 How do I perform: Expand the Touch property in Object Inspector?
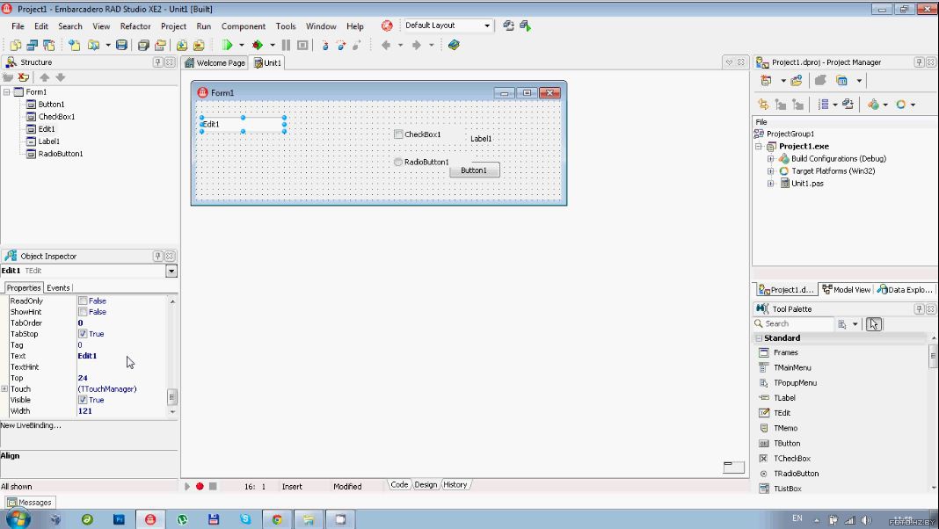4,389
